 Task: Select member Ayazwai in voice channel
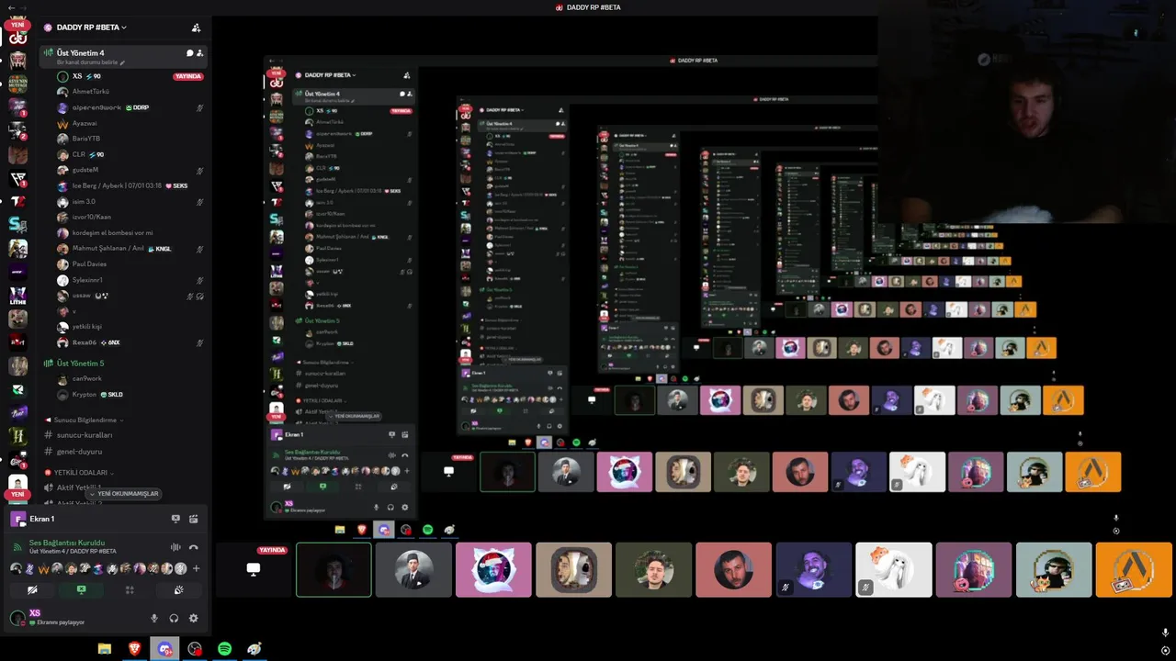(x=129, y=123)
